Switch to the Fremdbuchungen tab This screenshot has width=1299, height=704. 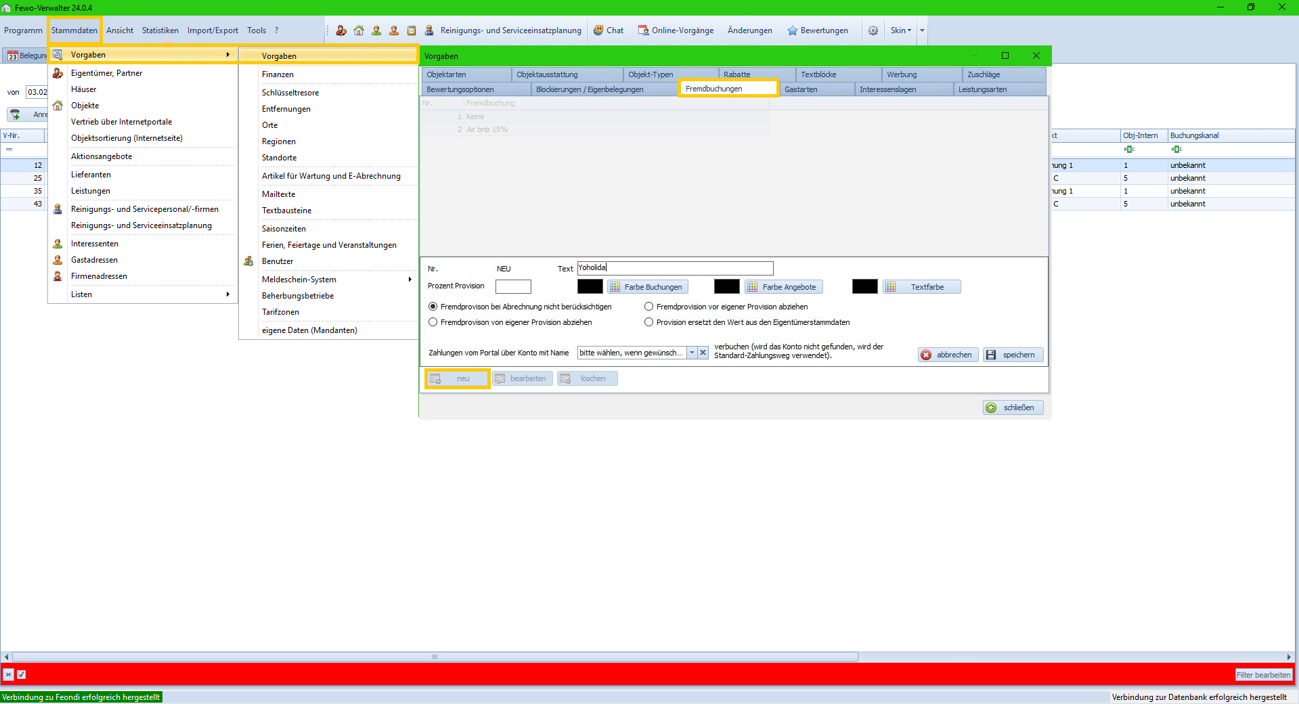pos(728,89)
